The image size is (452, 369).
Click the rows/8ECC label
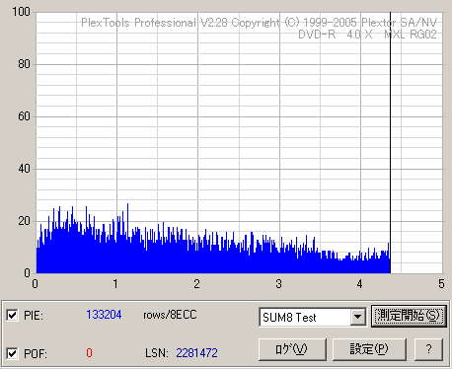click(170, 315)
